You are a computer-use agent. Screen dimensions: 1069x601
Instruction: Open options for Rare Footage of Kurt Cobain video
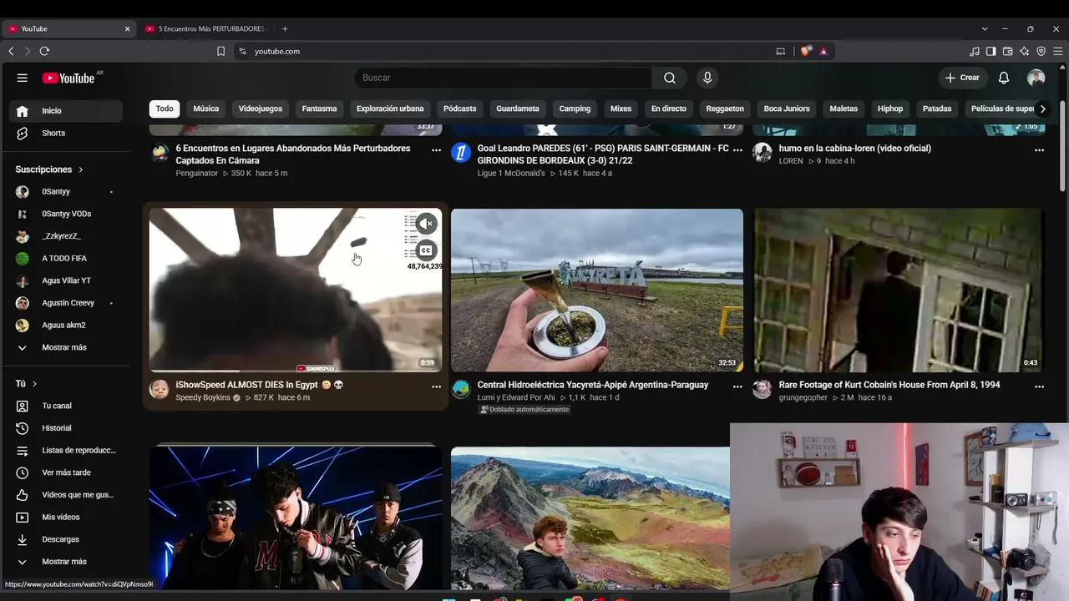(x=1039, y=386)
